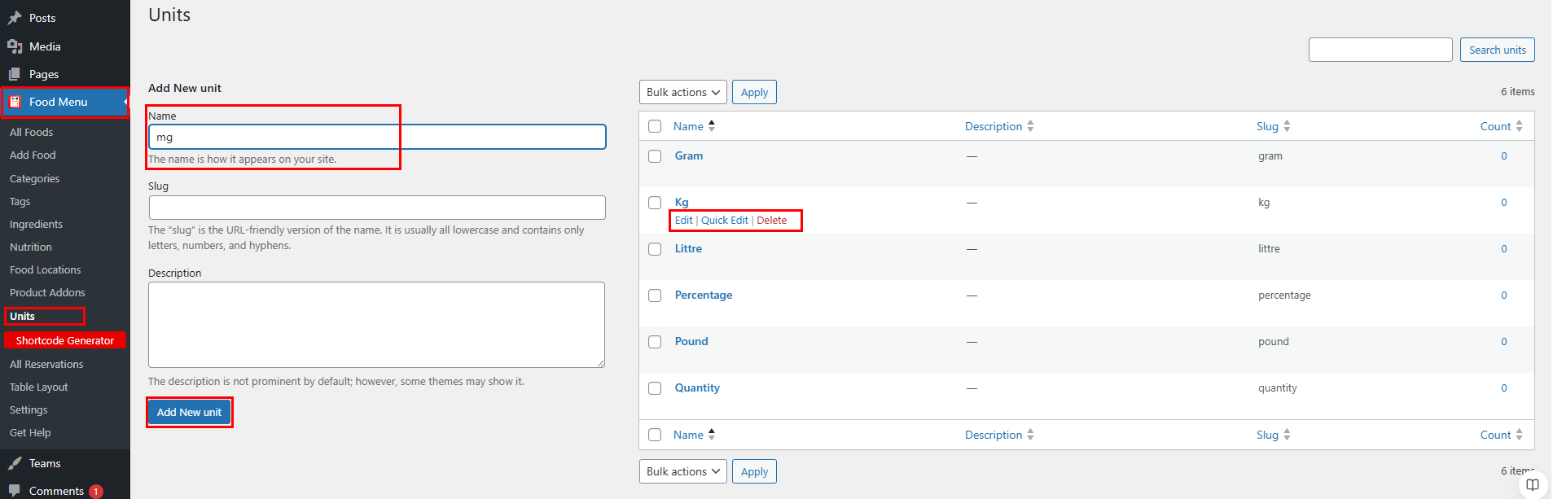Go to Ingredients submenu item
This screenshot has width=1553, height=499.
(x=36, y=224)
